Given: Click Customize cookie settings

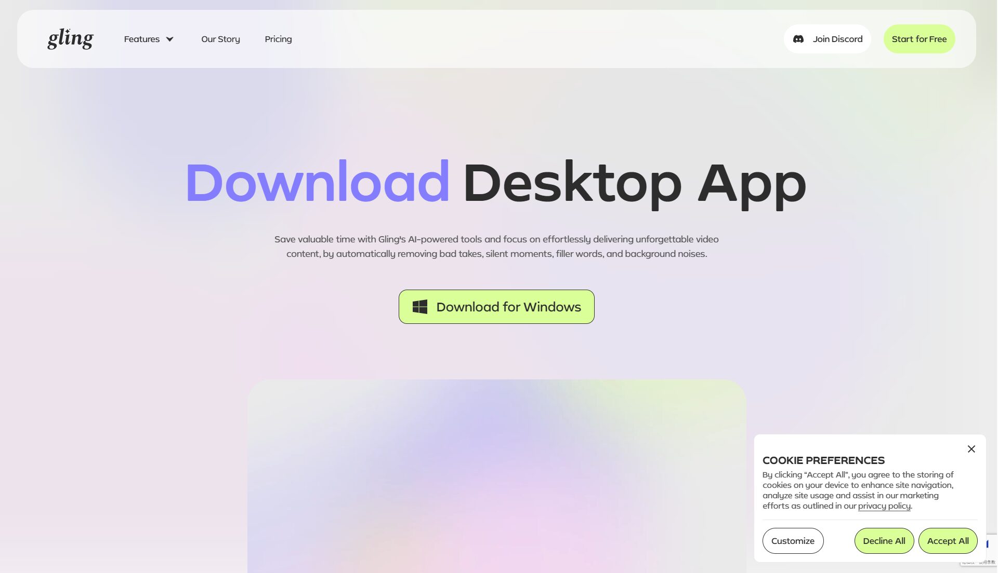Looking at the screenshot, I should [792, 541].
